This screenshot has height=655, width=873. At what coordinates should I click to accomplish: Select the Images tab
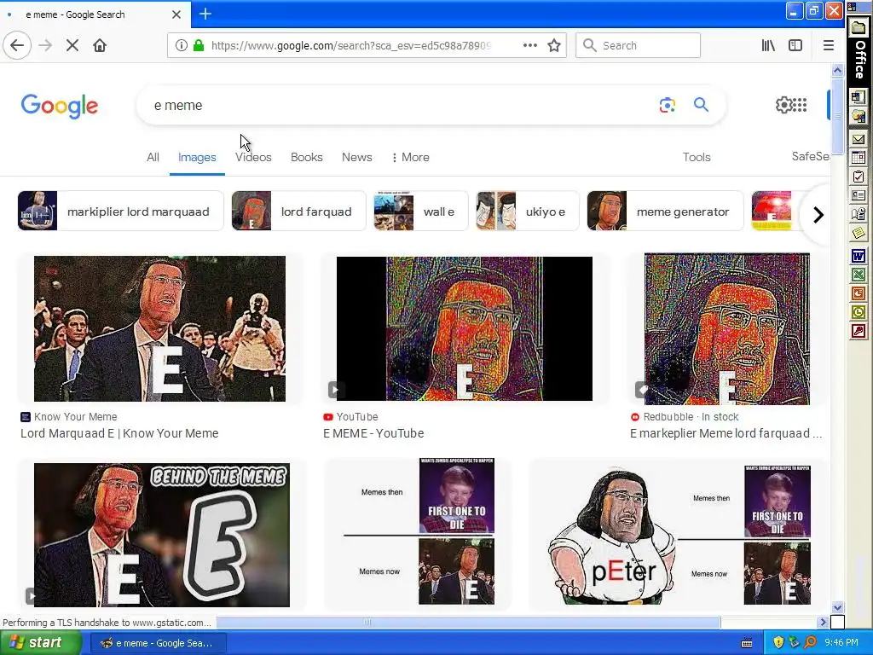point(197,158)
